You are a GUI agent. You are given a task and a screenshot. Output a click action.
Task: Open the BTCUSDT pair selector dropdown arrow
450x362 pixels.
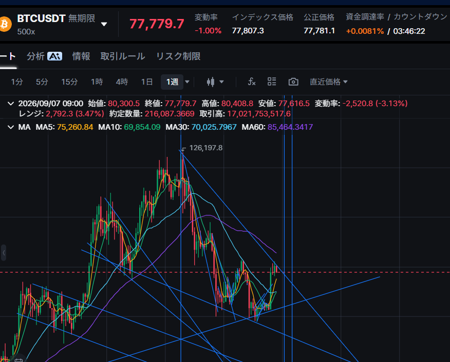(x=104, y=24)
